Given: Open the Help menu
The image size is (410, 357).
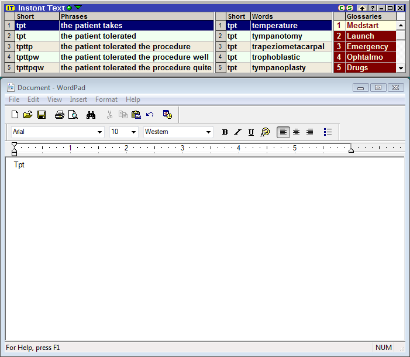Looking at the screenshot, I should click(133, 99).
